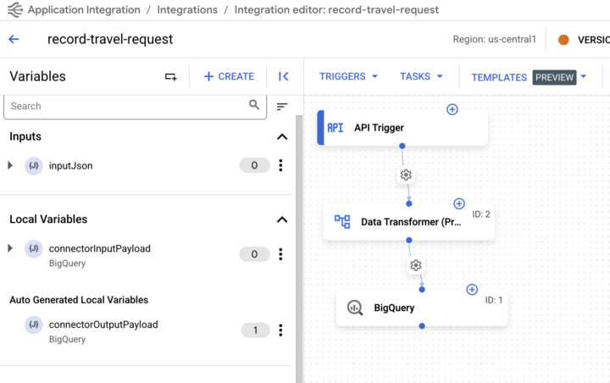The image size is (610, 383).
Task: Collapse the Inputs section
Action: point(282,136)
